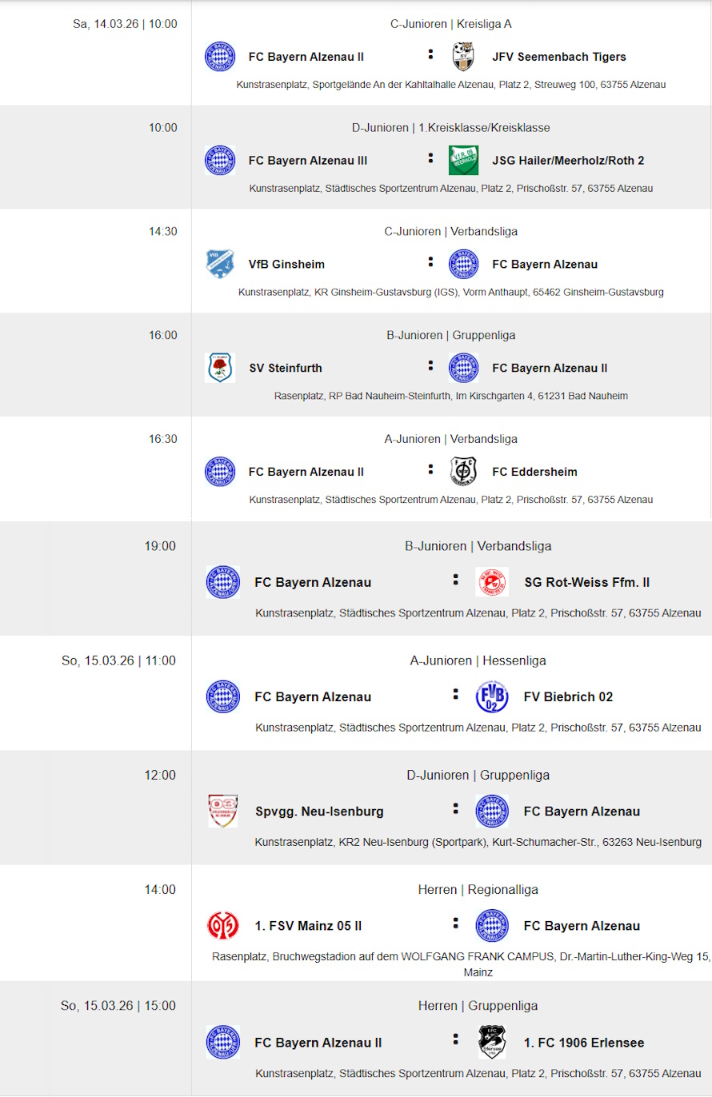Open the 1. FSV Mainz 05 II team link
Screen dimensions: 712x1097
pos(308,926)
